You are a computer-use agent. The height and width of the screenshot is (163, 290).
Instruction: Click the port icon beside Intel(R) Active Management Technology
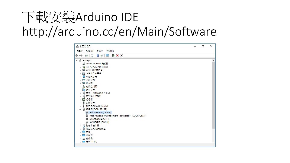pos(87,116)
